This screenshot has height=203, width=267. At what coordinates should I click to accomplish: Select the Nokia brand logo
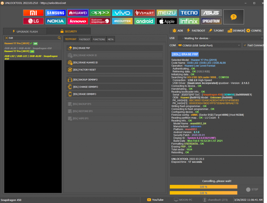(x=56, y=21)
